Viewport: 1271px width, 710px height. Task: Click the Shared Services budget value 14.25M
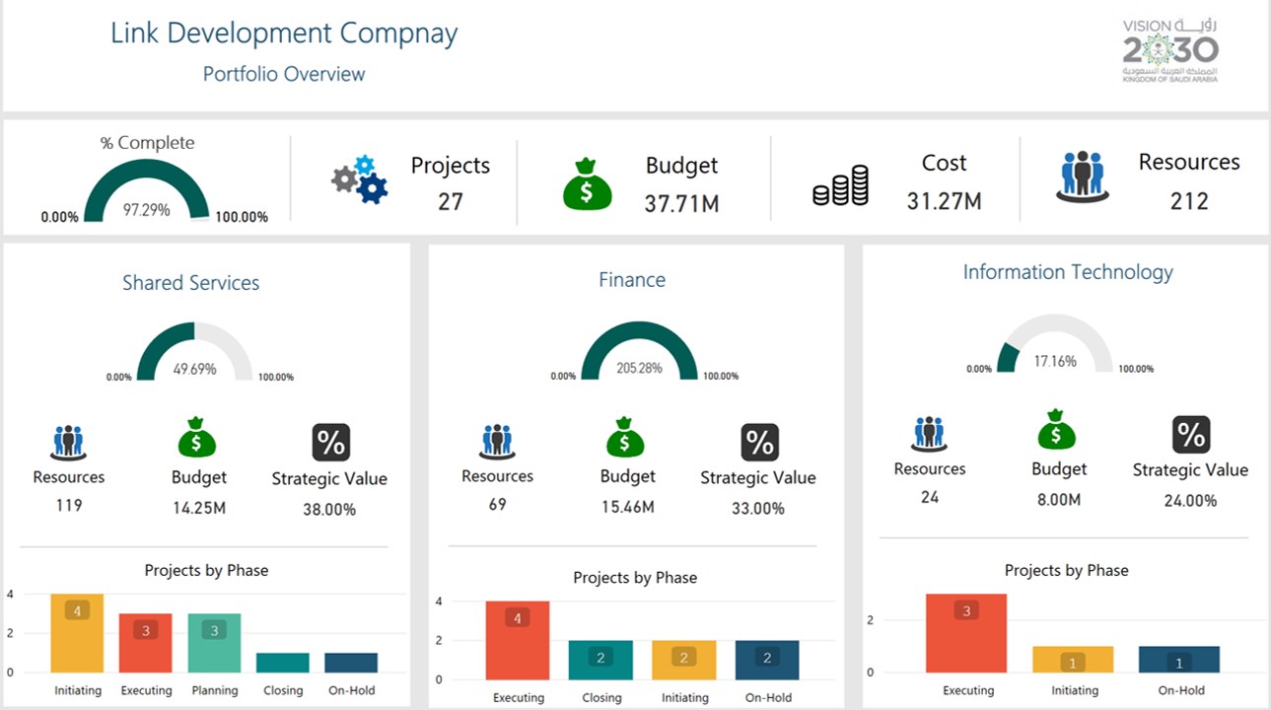pos(199,509)
